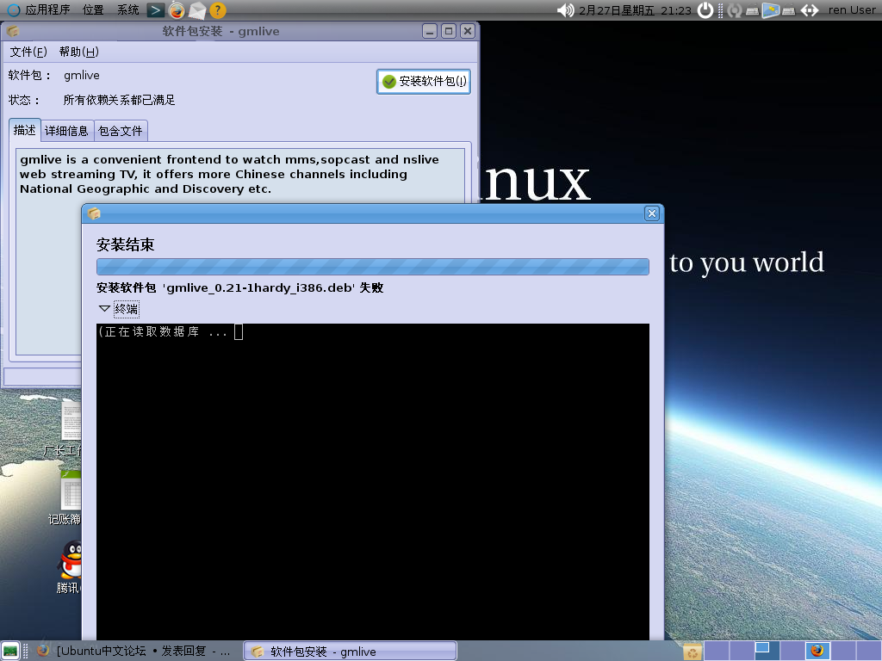The image size is (882, 661).
Task: Close the 软件包安装 - gmlive window
Action: coord(468,31)
